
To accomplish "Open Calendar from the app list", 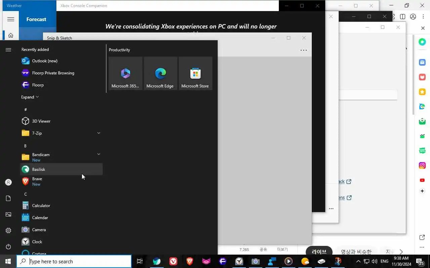I will click(x=61, y=218).
